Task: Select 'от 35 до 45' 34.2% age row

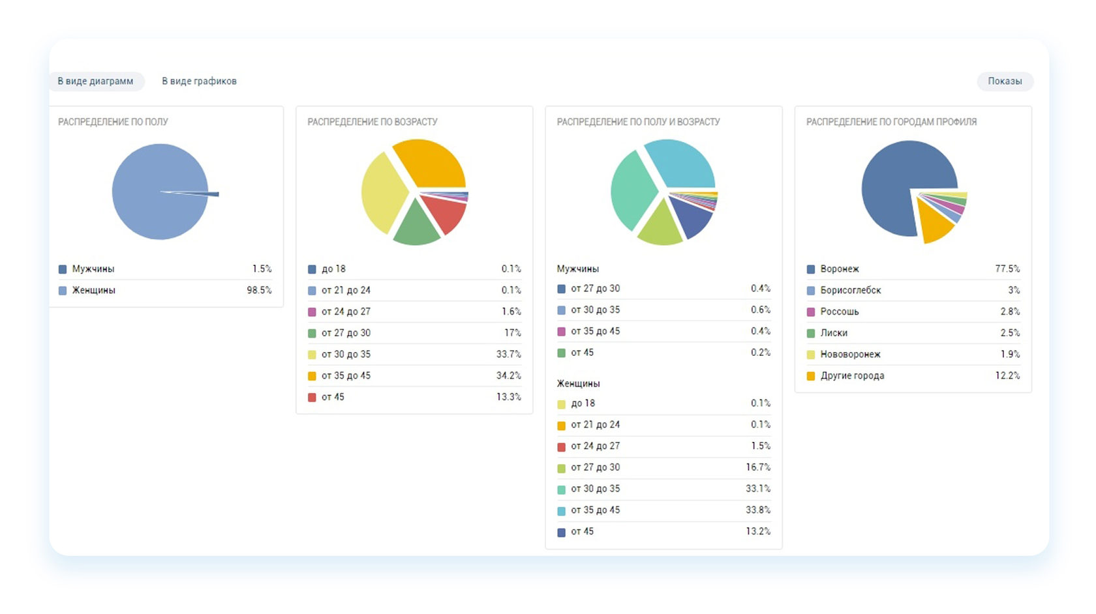Action: [x=414, y=376]
